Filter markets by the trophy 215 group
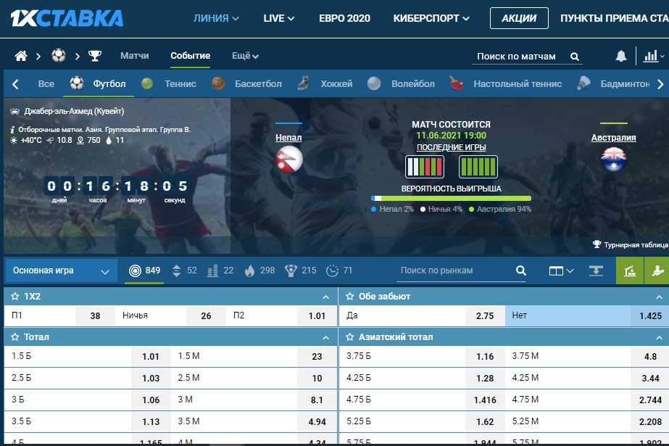The image size is (669, 446). point(300,271)
